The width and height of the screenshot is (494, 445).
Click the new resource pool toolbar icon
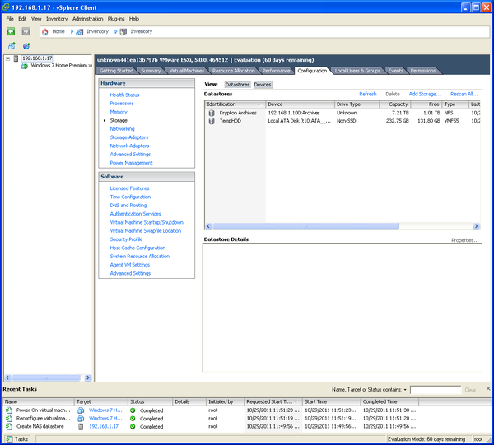[26, 46]
